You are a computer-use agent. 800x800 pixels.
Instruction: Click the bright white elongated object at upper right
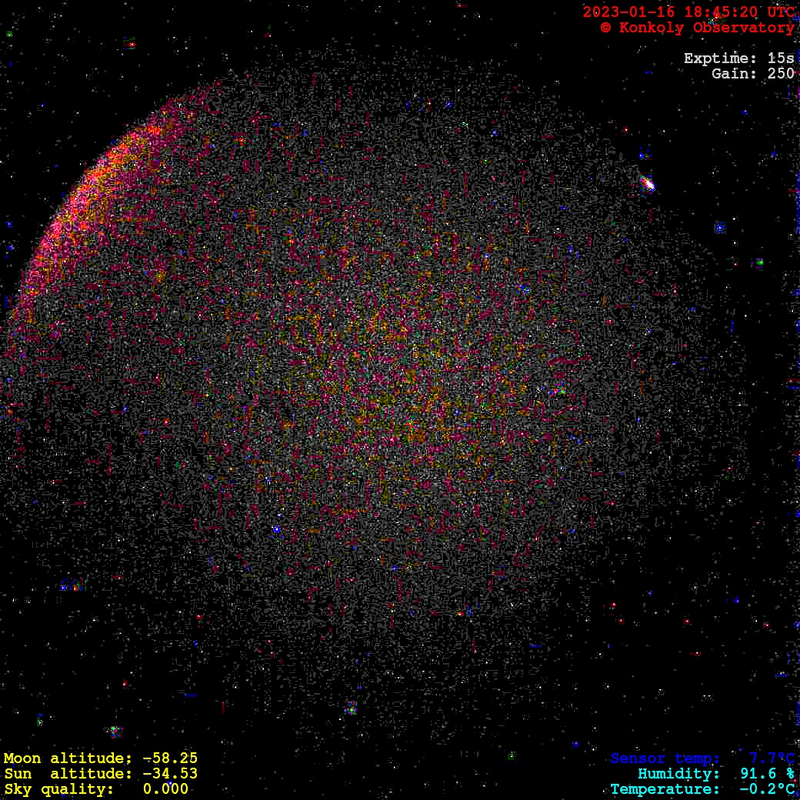[647, 183]
